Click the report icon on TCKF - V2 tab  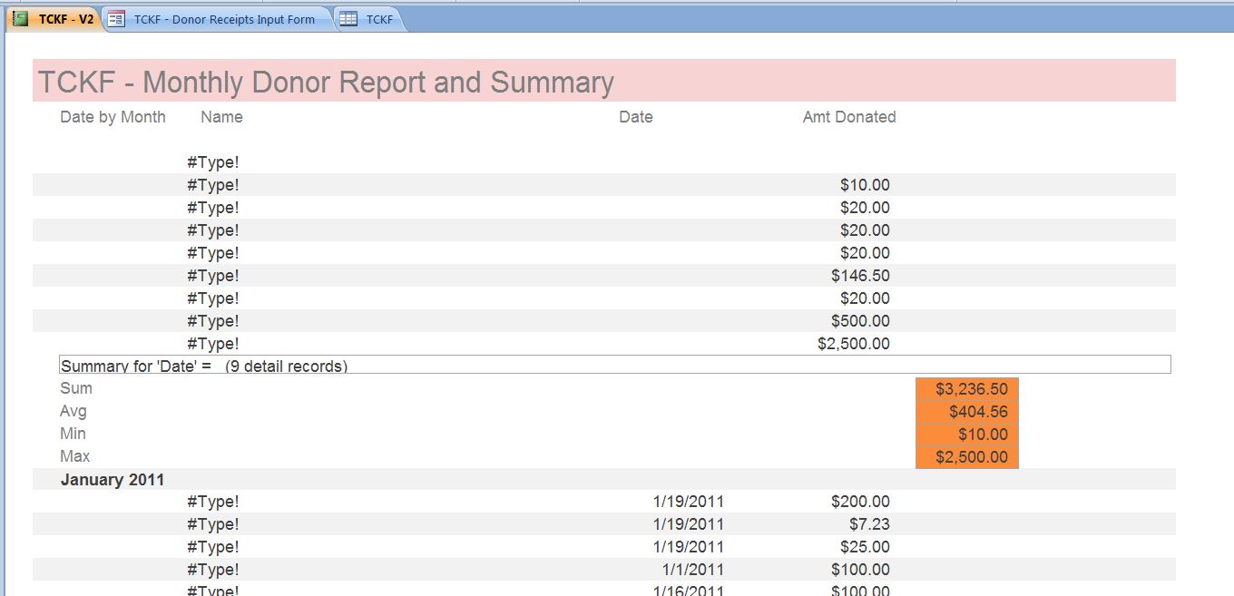coord(20,18)
